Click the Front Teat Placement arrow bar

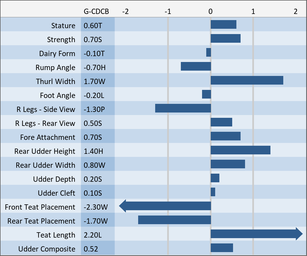pyautogui.click(x=165, y=206)
